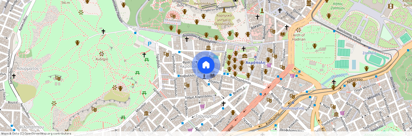The height and width of the screenshot is (136, 412).
Task: Click the Βουτιέ street label
Action: [x=13, y=102]
